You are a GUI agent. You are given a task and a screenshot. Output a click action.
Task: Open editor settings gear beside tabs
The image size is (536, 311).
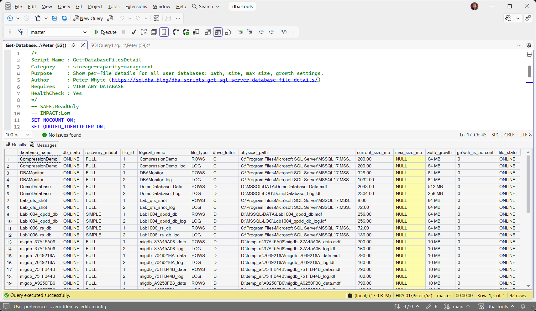[x=529, y=45]
